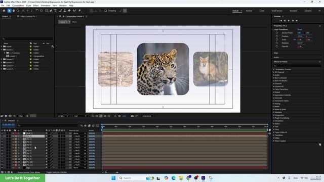Click the new folder icon in Project panel
This screenshot has width=324, height=182.
[x=6, y=116]
